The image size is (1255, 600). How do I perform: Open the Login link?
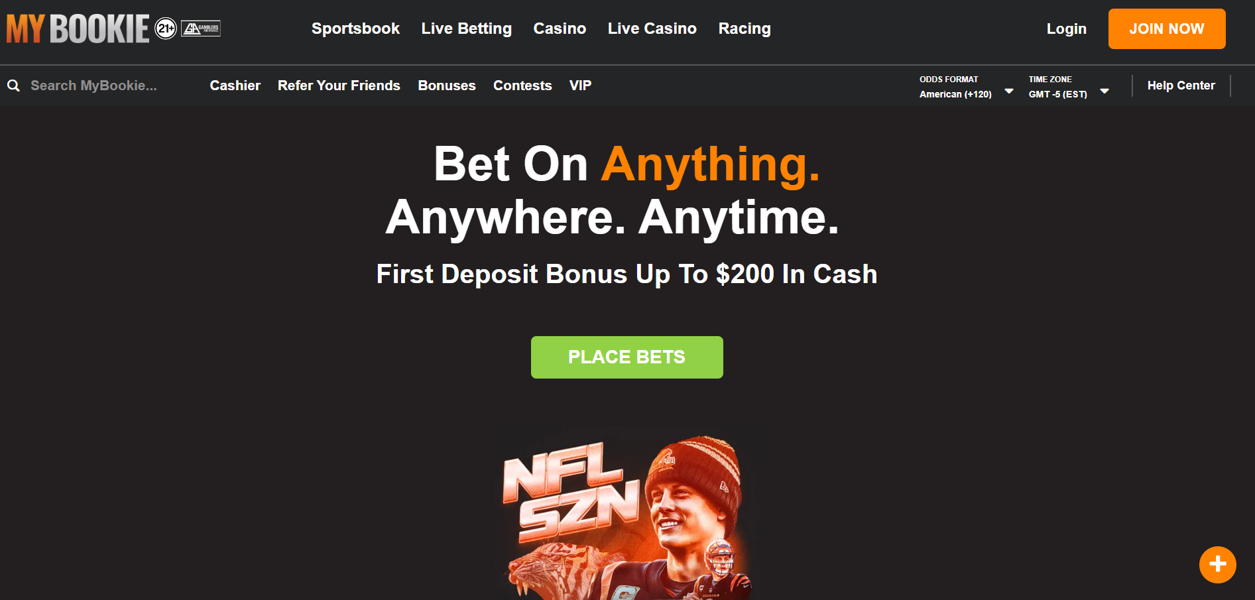[x=1066, y=29]
